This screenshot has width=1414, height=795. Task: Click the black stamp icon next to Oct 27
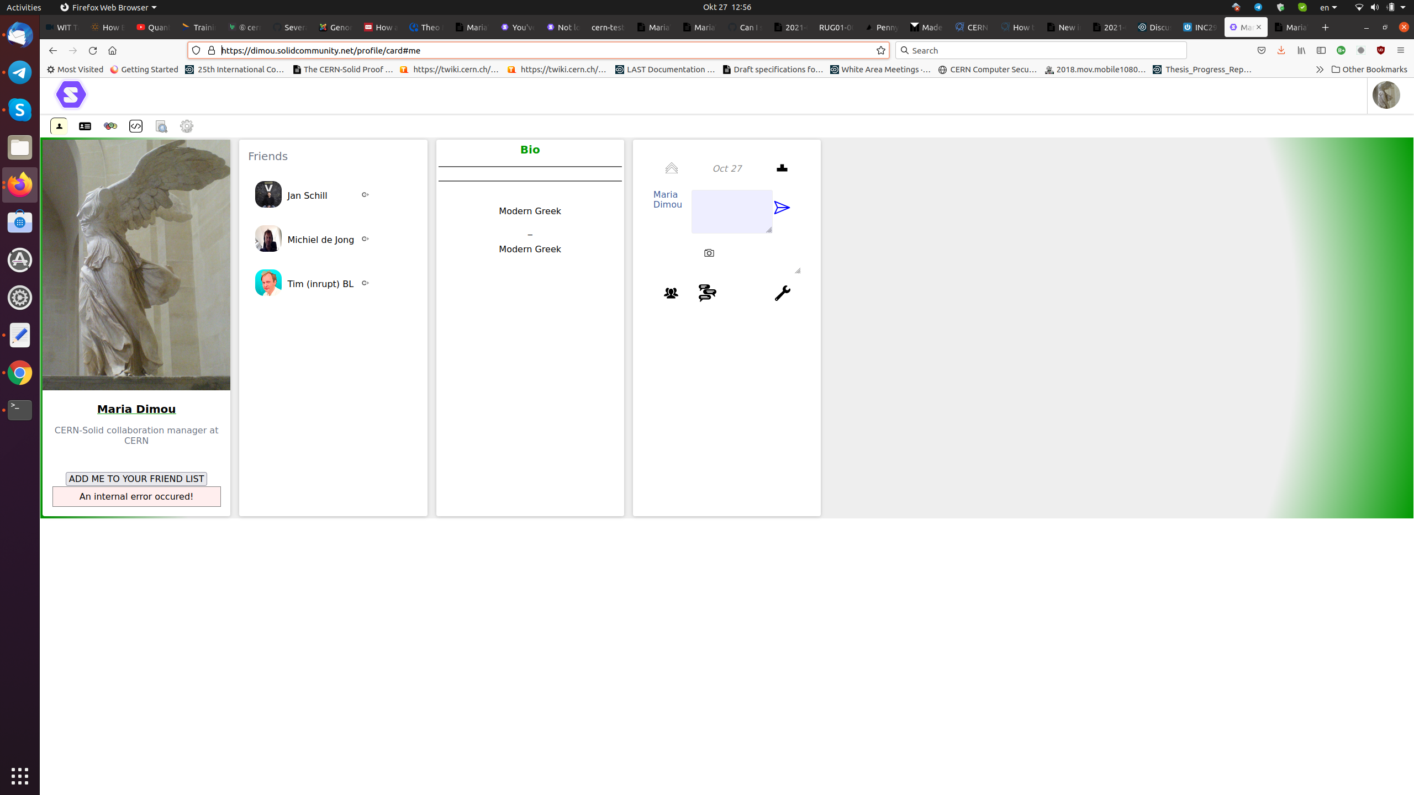[782, 168]
